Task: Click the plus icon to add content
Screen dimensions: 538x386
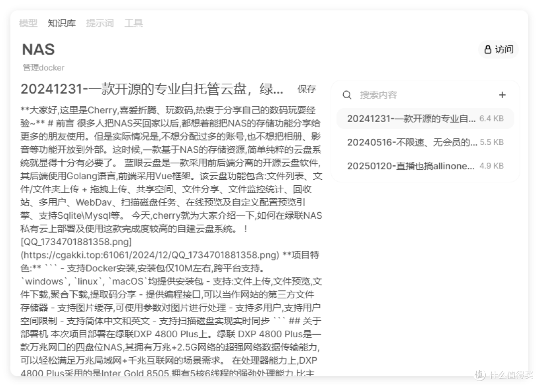Action: (502, 95)
